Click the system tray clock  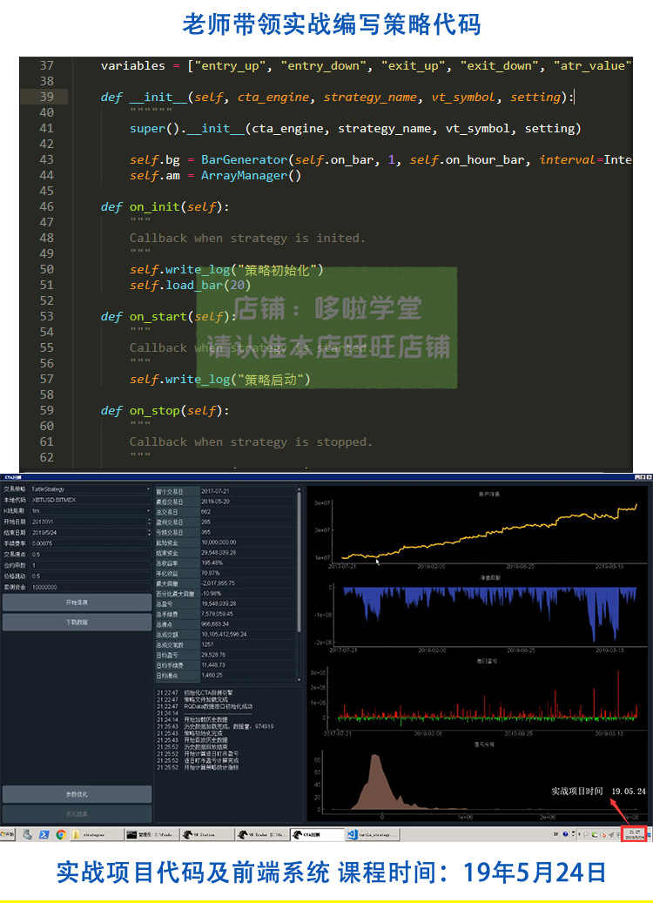[x=635, y=834]
